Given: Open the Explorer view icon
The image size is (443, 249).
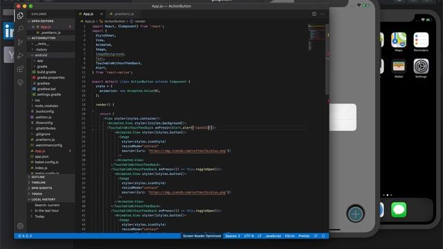Looking at the screenshot, I should (x=20, y=16).
